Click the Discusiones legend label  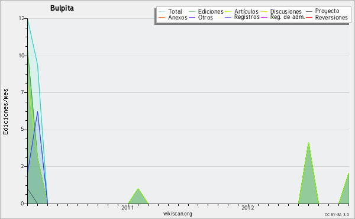(286, 11)
